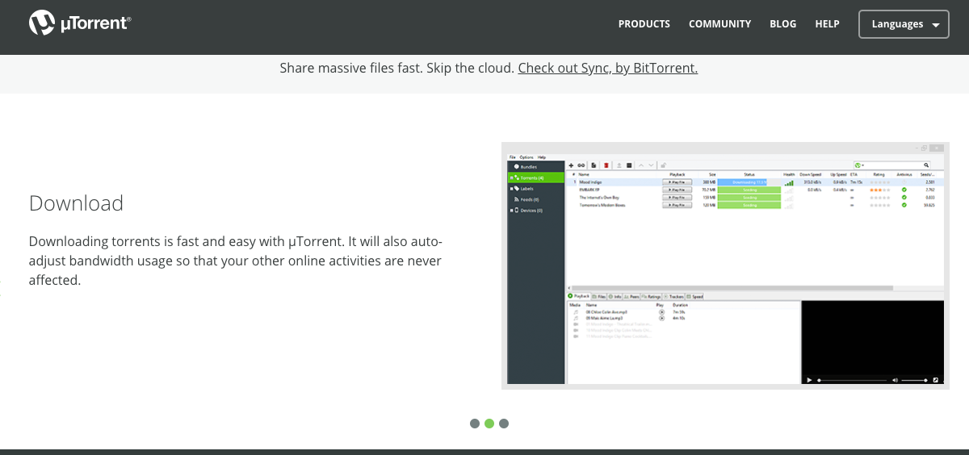
Task: Click the red Remove torrent icon
Action: (x=605, y=165)
